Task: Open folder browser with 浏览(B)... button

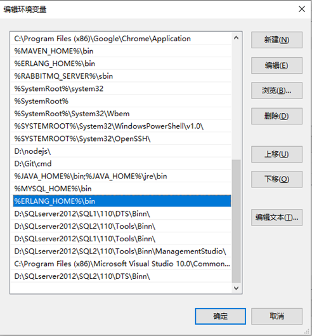Action: (x=276, y=91)
